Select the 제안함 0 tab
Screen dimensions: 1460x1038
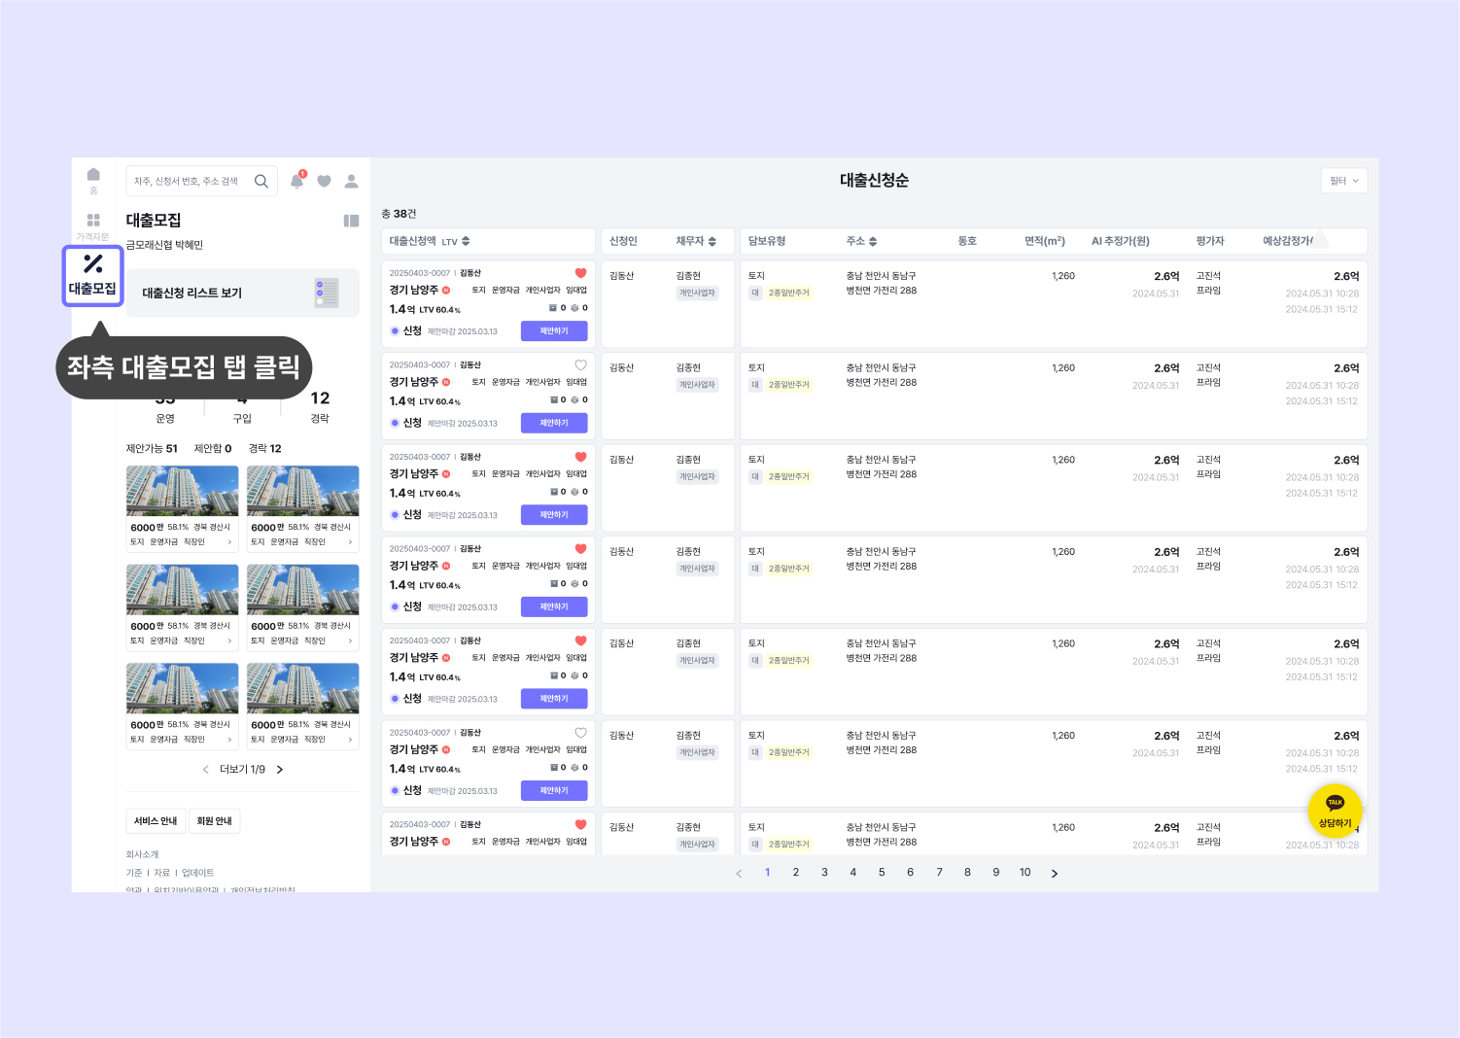tap(213, 449)
